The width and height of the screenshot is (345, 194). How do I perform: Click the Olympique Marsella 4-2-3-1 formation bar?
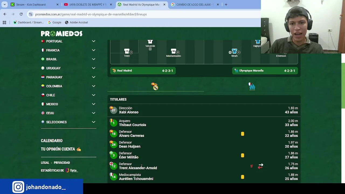pyautogui.click(x=265, y=71)
